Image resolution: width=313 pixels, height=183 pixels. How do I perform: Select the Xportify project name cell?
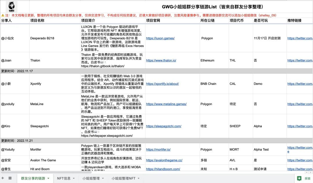(55, 84)
